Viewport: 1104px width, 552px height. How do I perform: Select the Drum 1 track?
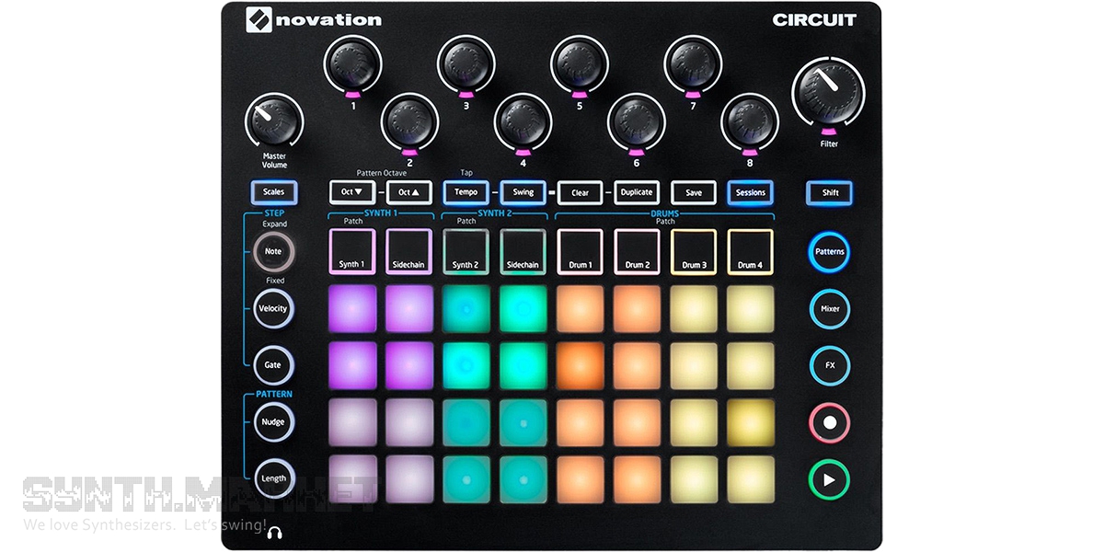(x=580, y=252)
